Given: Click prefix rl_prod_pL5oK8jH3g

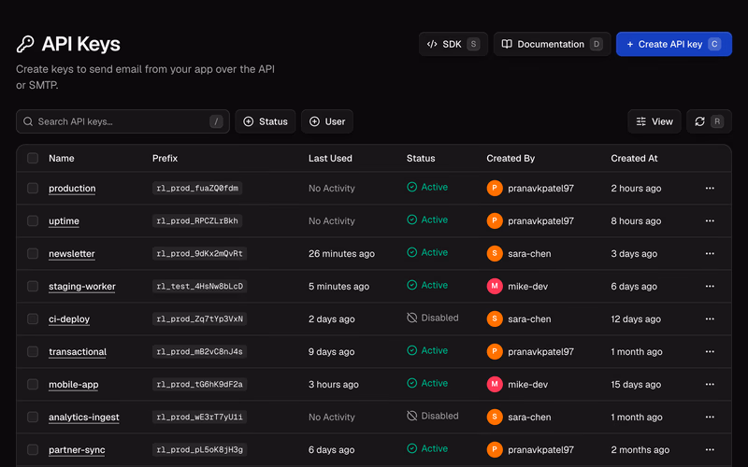Looking at the screenshot, I should pos(199,449).
